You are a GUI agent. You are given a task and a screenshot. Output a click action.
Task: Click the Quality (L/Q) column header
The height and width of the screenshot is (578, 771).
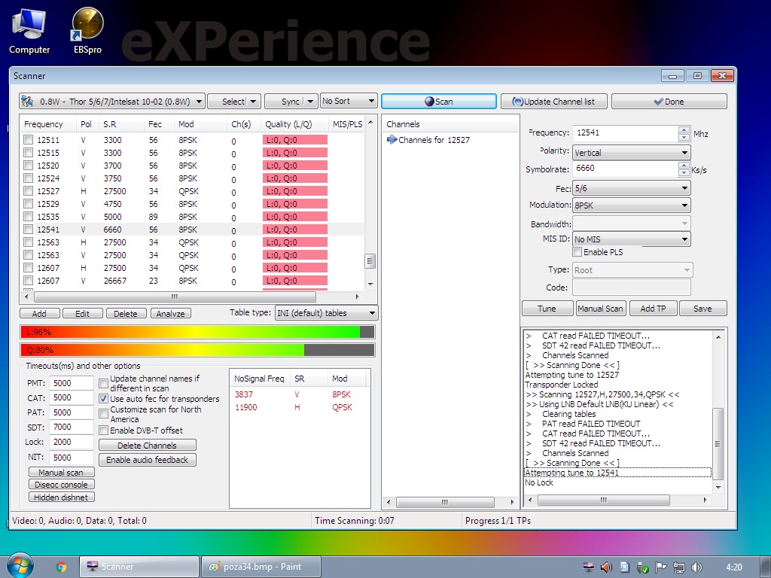click(294, 124)
